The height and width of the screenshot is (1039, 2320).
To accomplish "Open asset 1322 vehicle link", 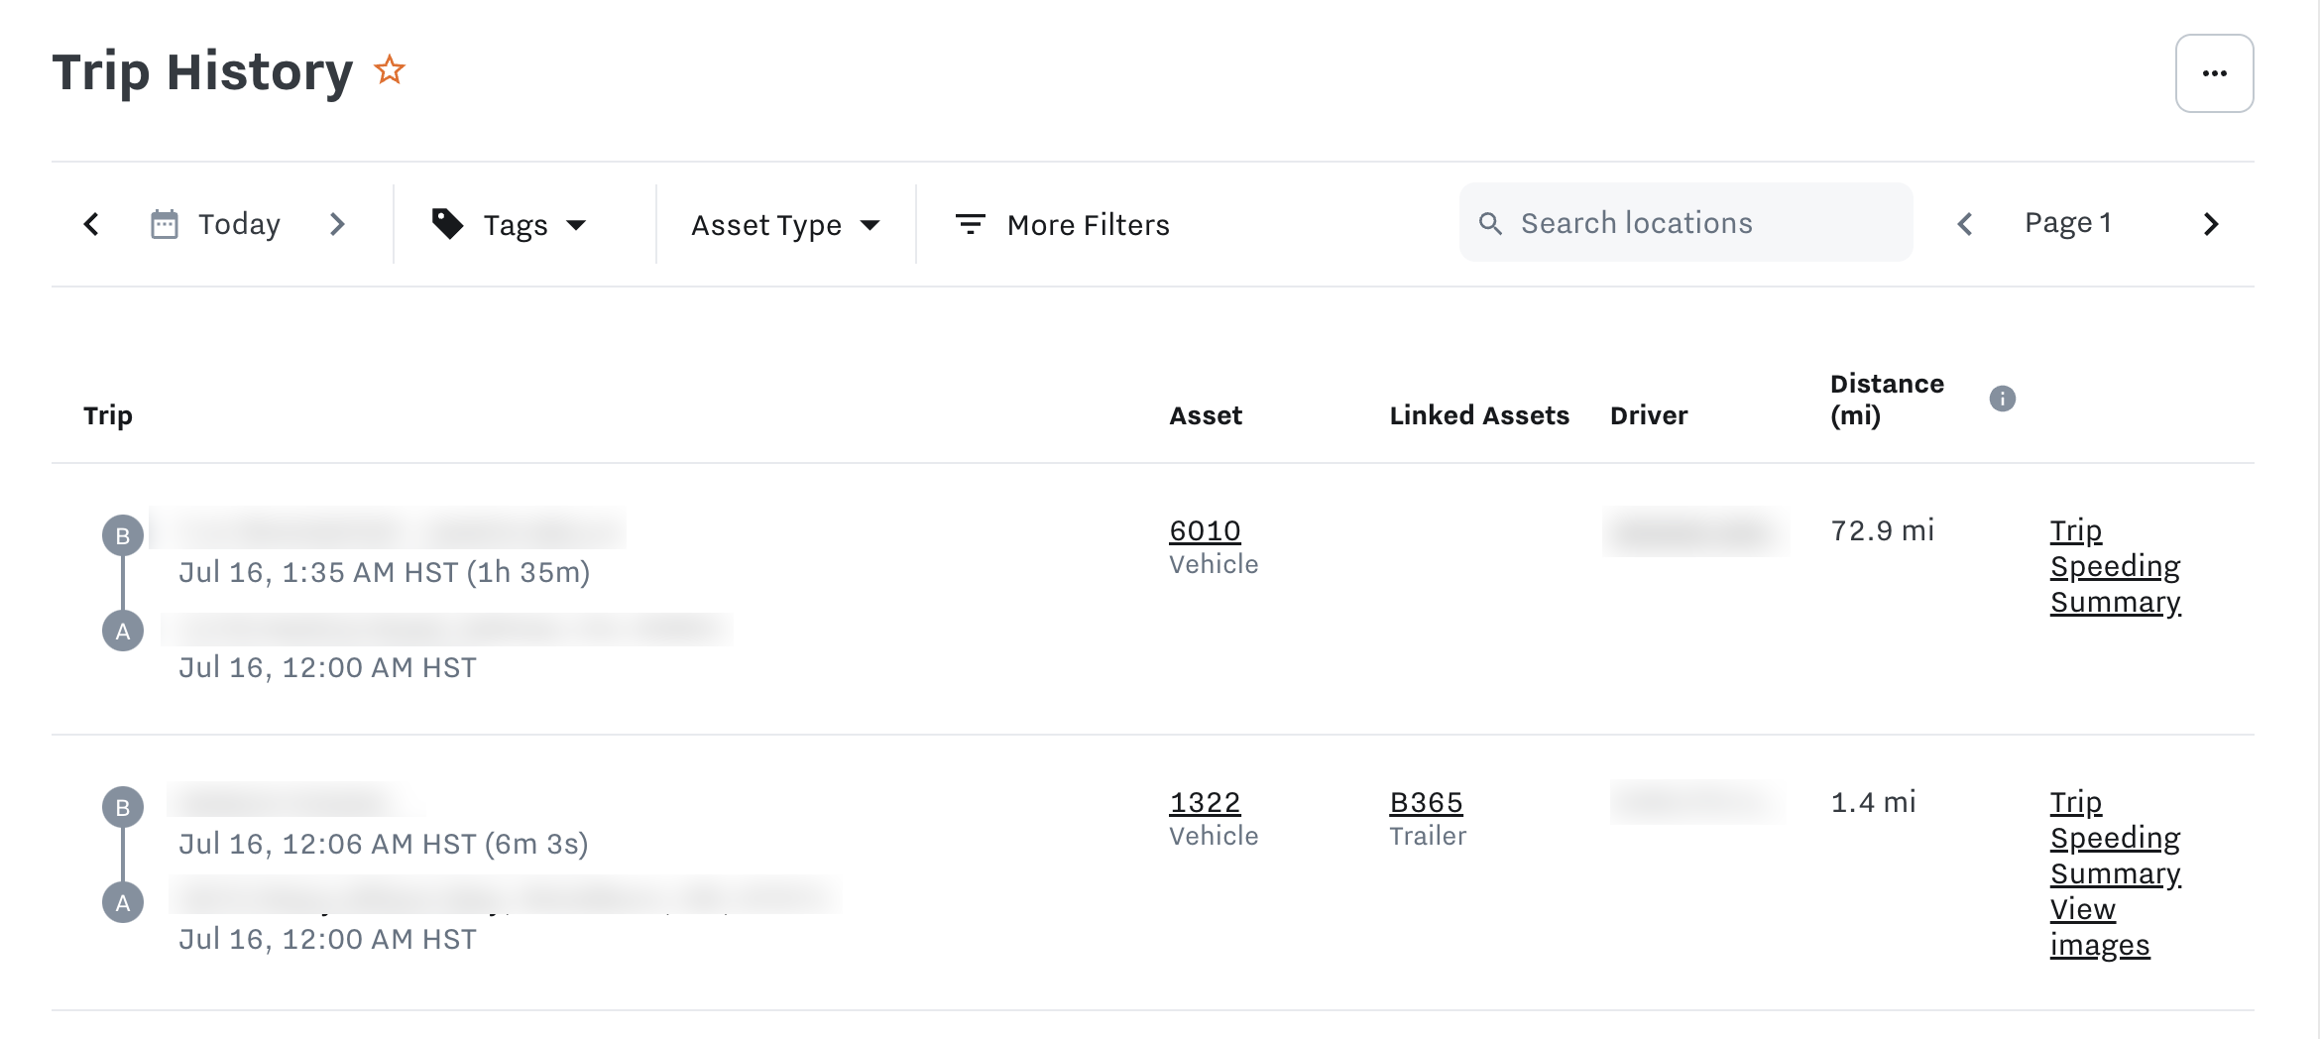I will (x=1205, y=802).
